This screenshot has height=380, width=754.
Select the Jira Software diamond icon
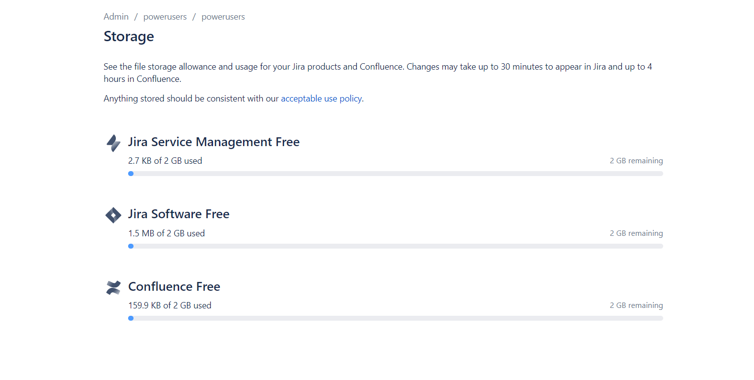coord(113,215)
